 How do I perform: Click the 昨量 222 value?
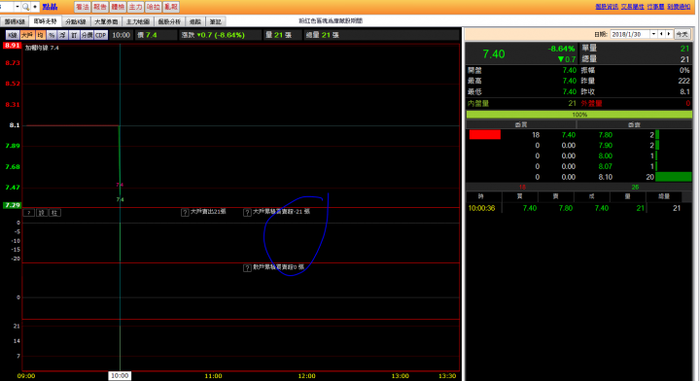683,81
